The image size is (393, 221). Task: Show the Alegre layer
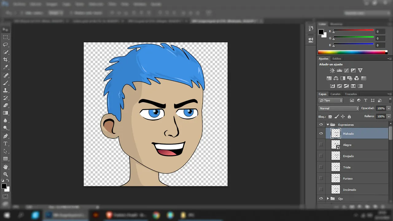tap(321, 145)
